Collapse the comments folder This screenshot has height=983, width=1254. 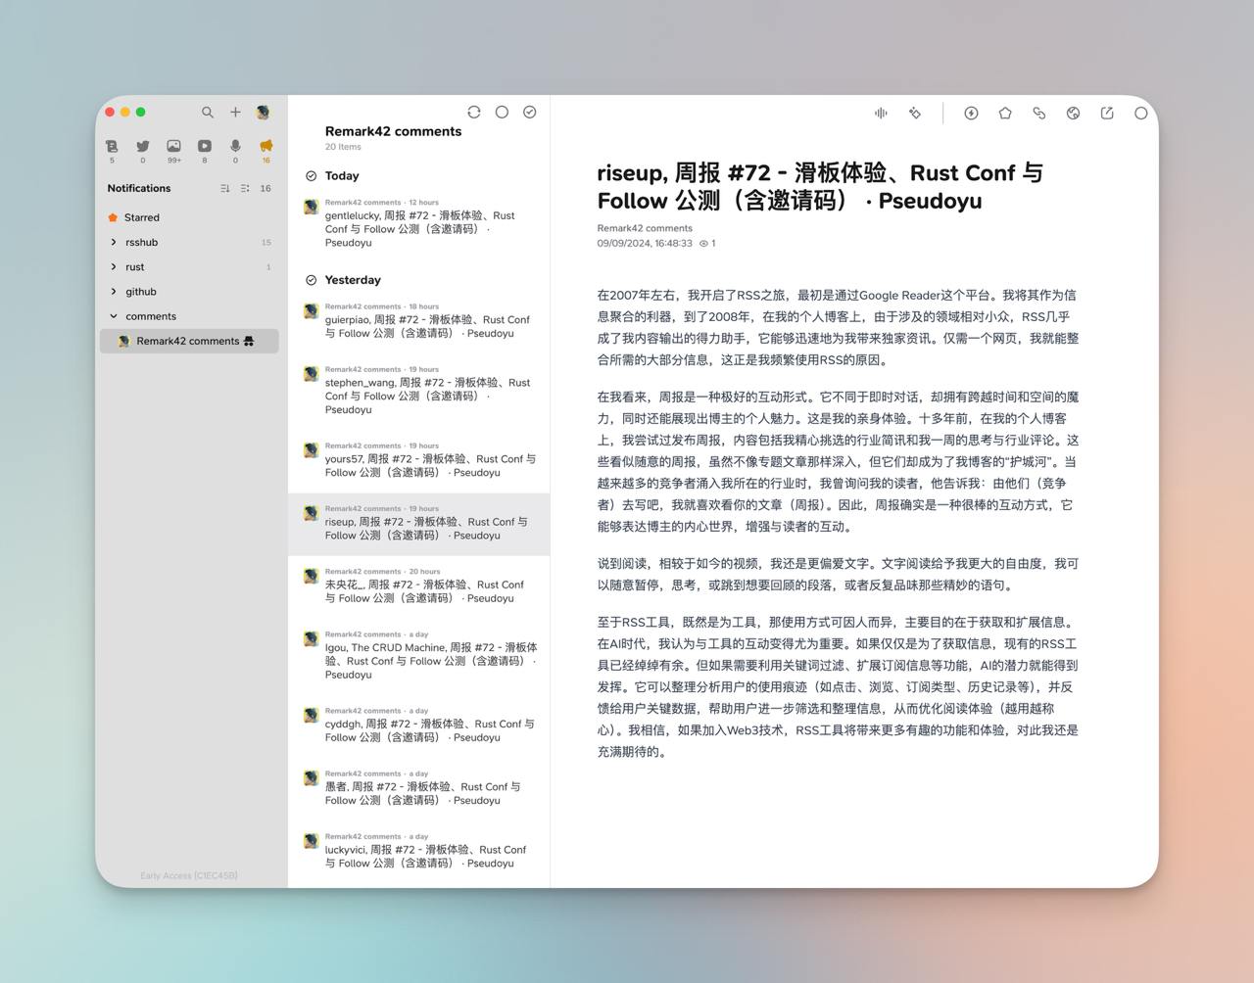(x=114, y=316)
